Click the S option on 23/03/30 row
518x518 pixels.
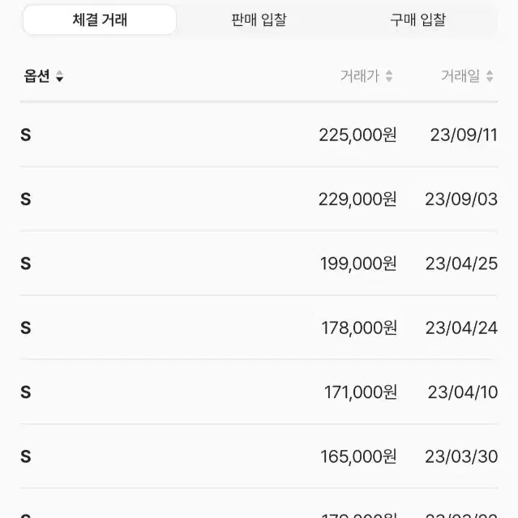[26, 456]
